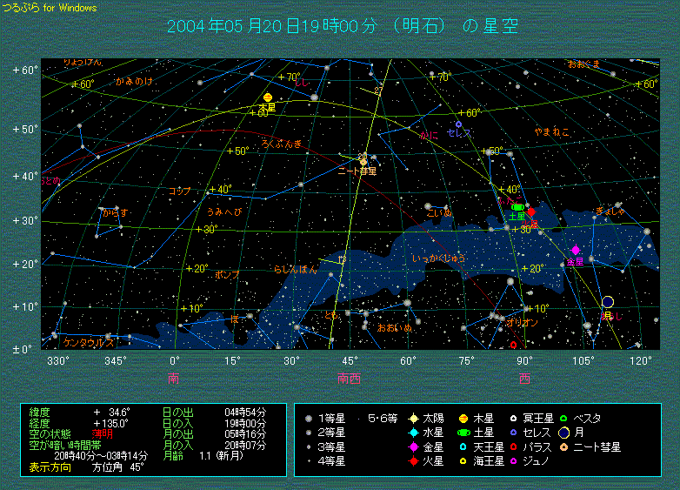
Task: Click the ポンプ constellation label
Action: pyautogui.click(x=227, y=275)
